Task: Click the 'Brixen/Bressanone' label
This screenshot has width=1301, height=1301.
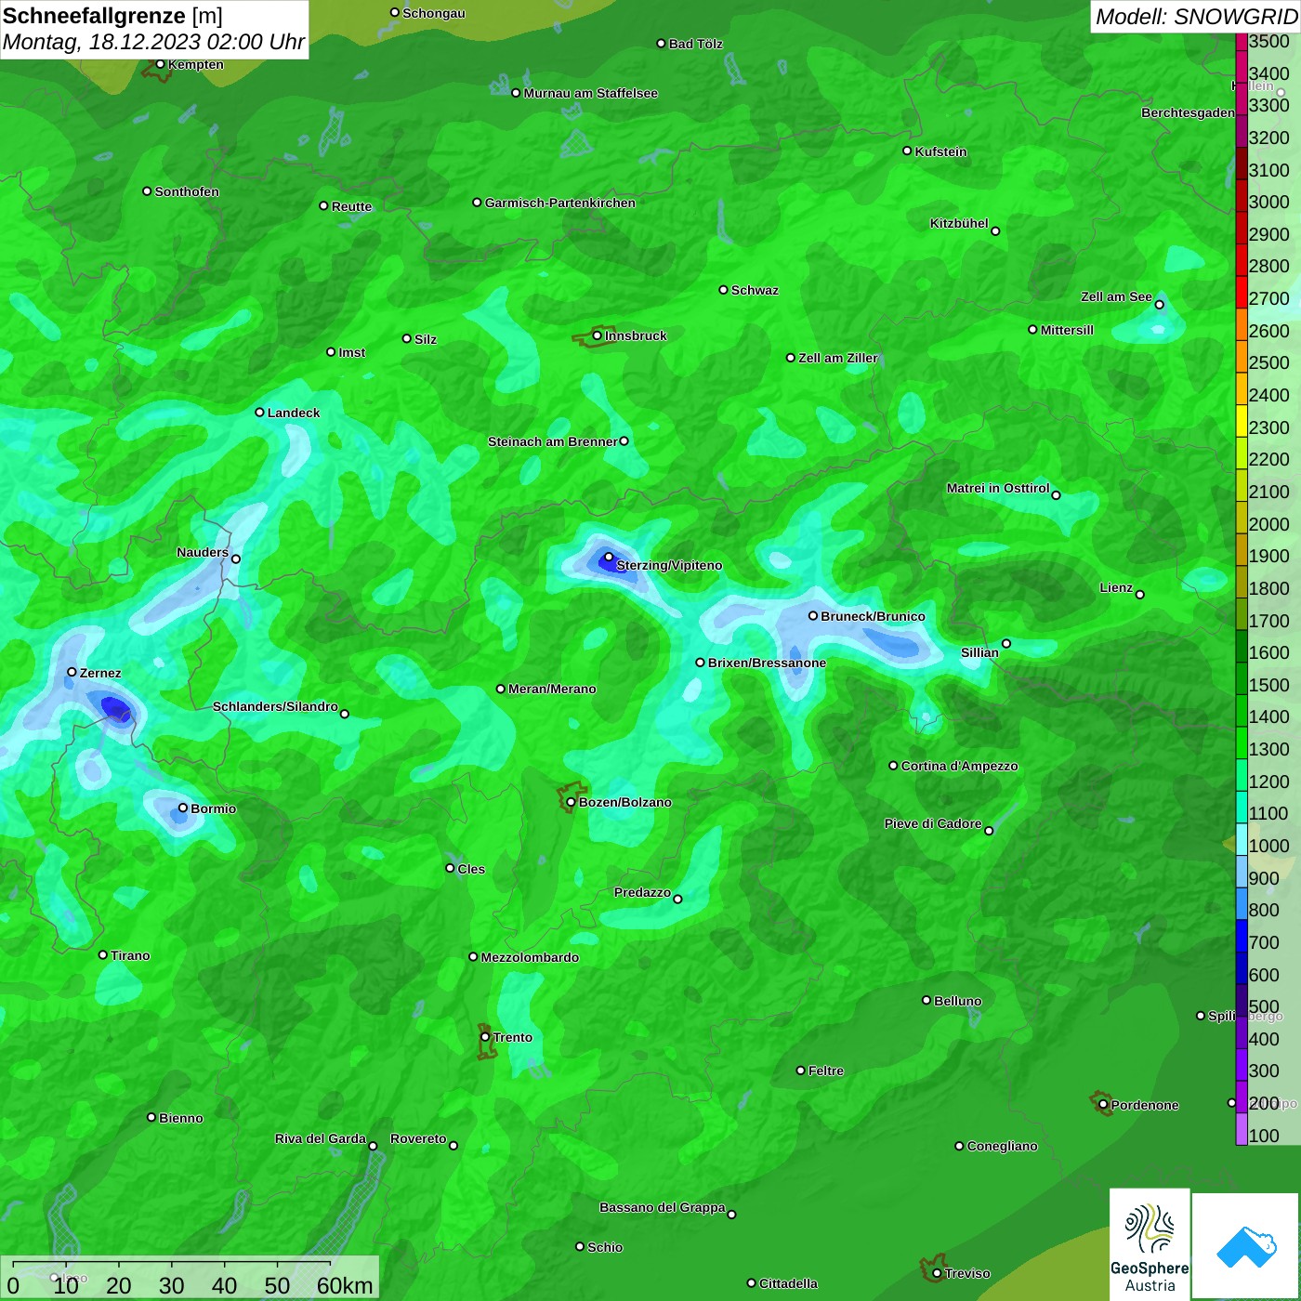Action: tap(767, 663)
